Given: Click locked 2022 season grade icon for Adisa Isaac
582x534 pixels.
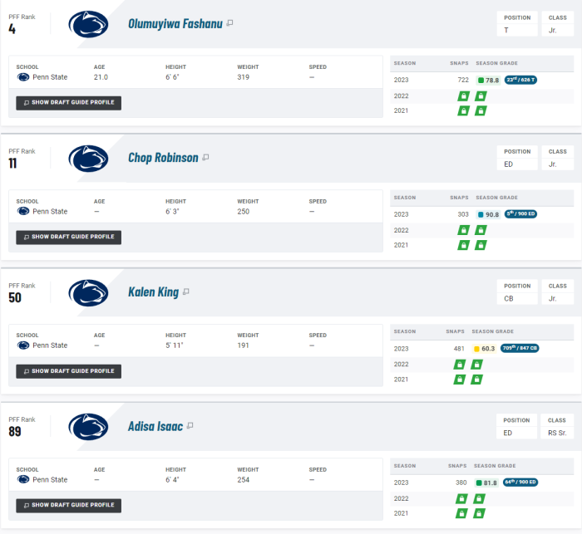Looking at the screenshot, I should [x=479, y=499].
